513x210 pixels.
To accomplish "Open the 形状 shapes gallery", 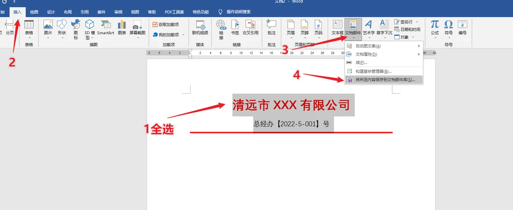I will coord(62,29).
